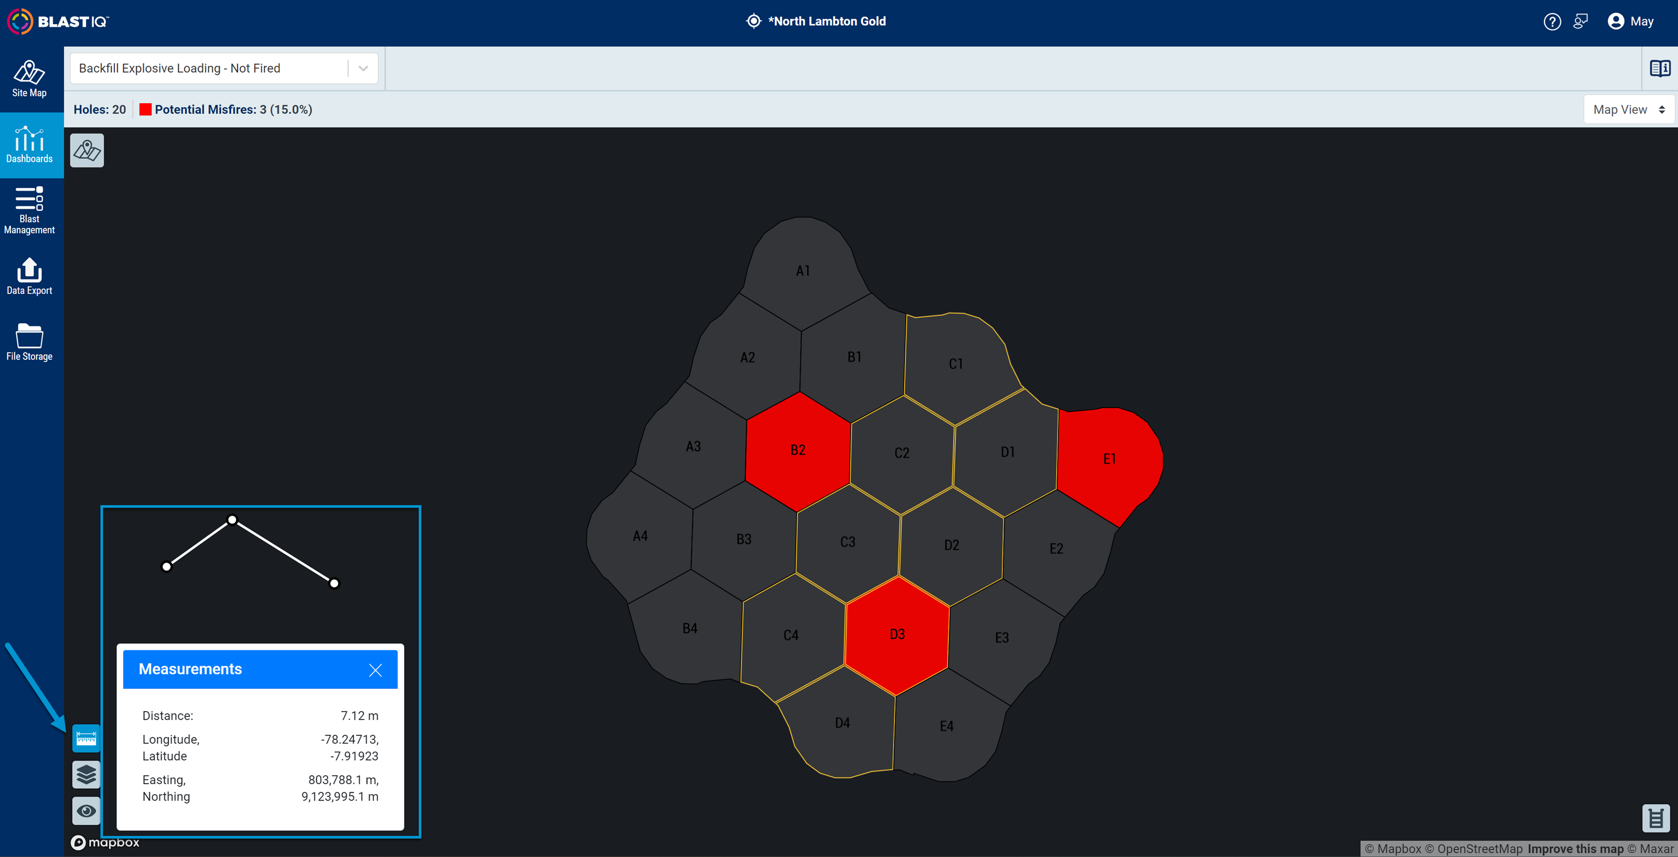The height and width of the screenshot is (857, 1678).
Task: Click the Easting value 803,788.1 m
Action: tap(343, 779)
